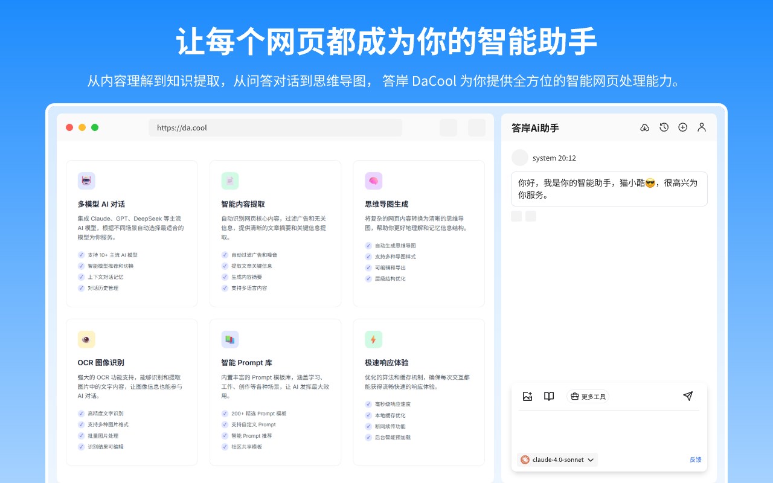Click checkmark beside 支持 10+ 主流 AI 模型
Image resolution: width=773 pixels, height=483 pixels.
pyautogui.click(x=81, y=255)
